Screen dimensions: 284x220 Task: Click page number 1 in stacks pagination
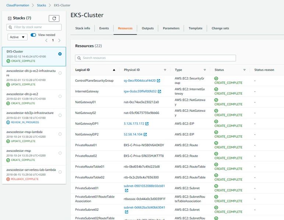[x=53, y=40]
